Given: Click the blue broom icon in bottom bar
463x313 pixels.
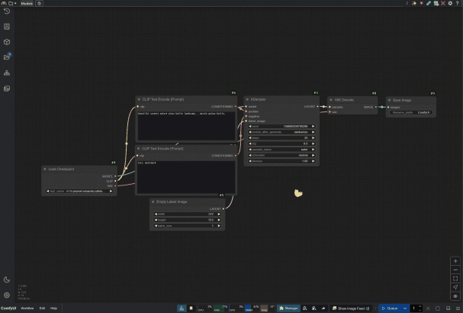Looking at the screenshot, I should pyautogui.click(x=182, y=308).
